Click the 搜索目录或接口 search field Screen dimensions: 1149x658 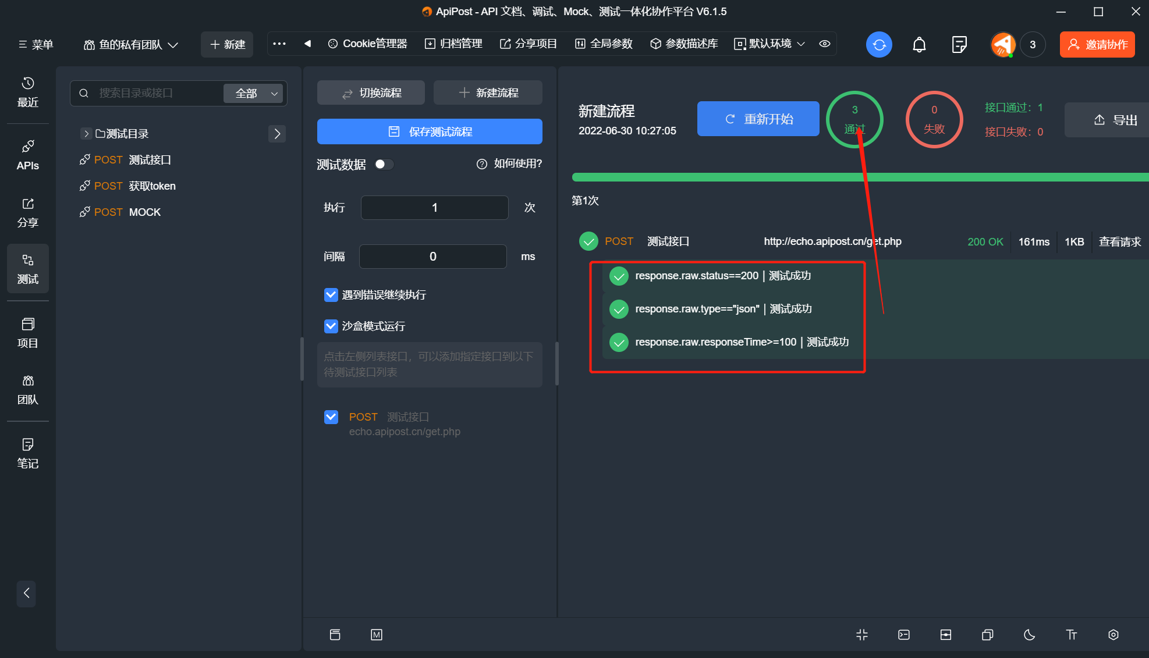157,93
